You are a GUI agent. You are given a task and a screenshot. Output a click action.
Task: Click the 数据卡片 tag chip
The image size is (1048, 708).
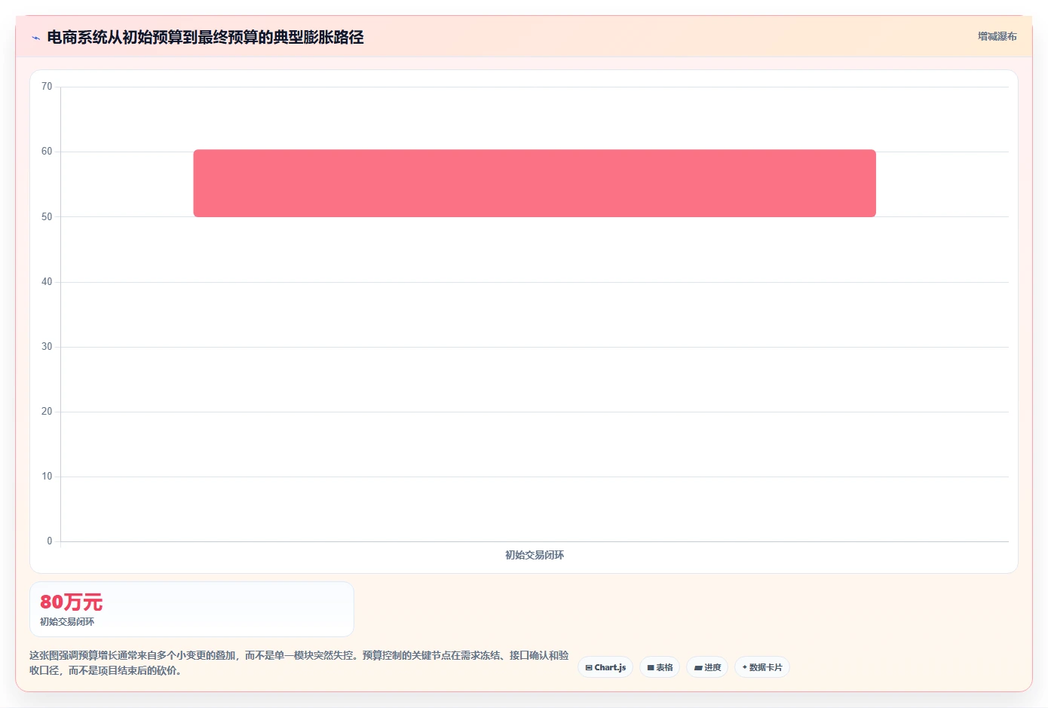(x=762, y=667)
